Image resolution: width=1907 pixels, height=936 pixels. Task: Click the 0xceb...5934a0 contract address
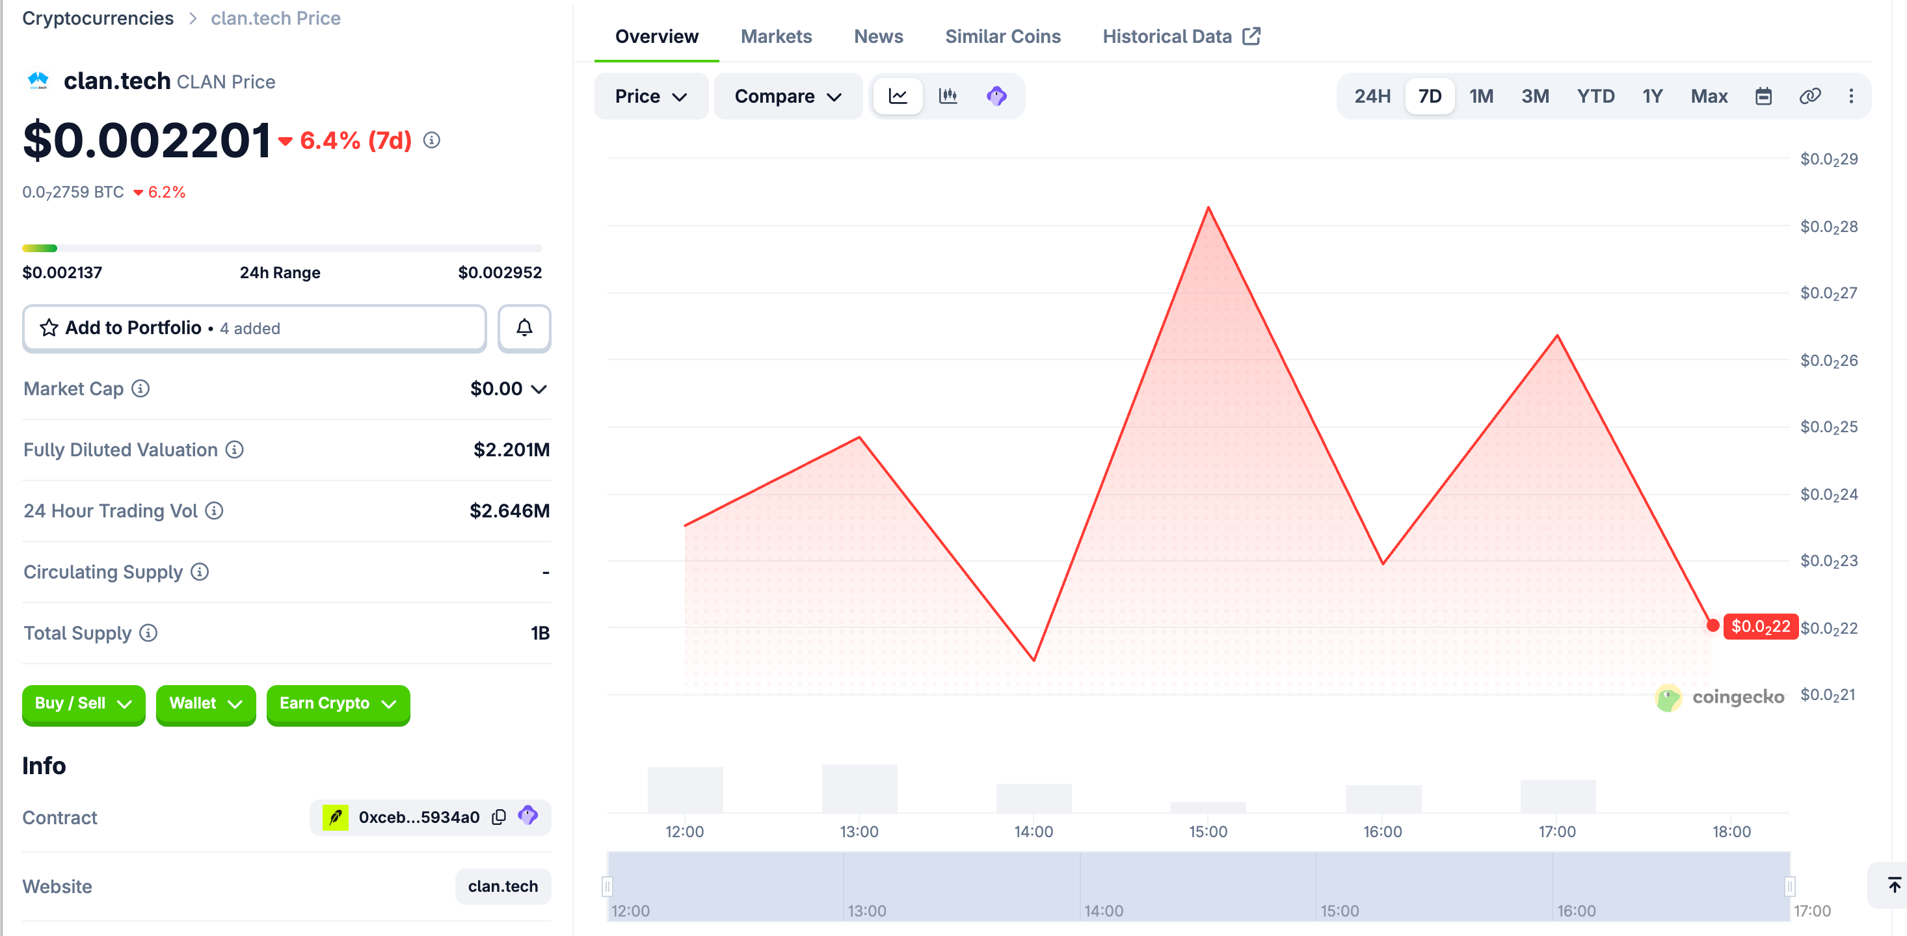click(419, 817)
